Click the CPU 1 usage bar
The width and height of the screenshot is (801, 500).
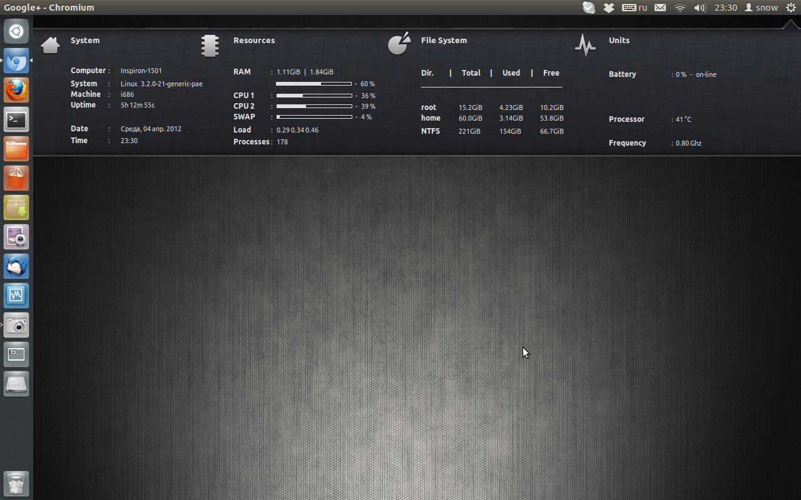tap(314, 96)
